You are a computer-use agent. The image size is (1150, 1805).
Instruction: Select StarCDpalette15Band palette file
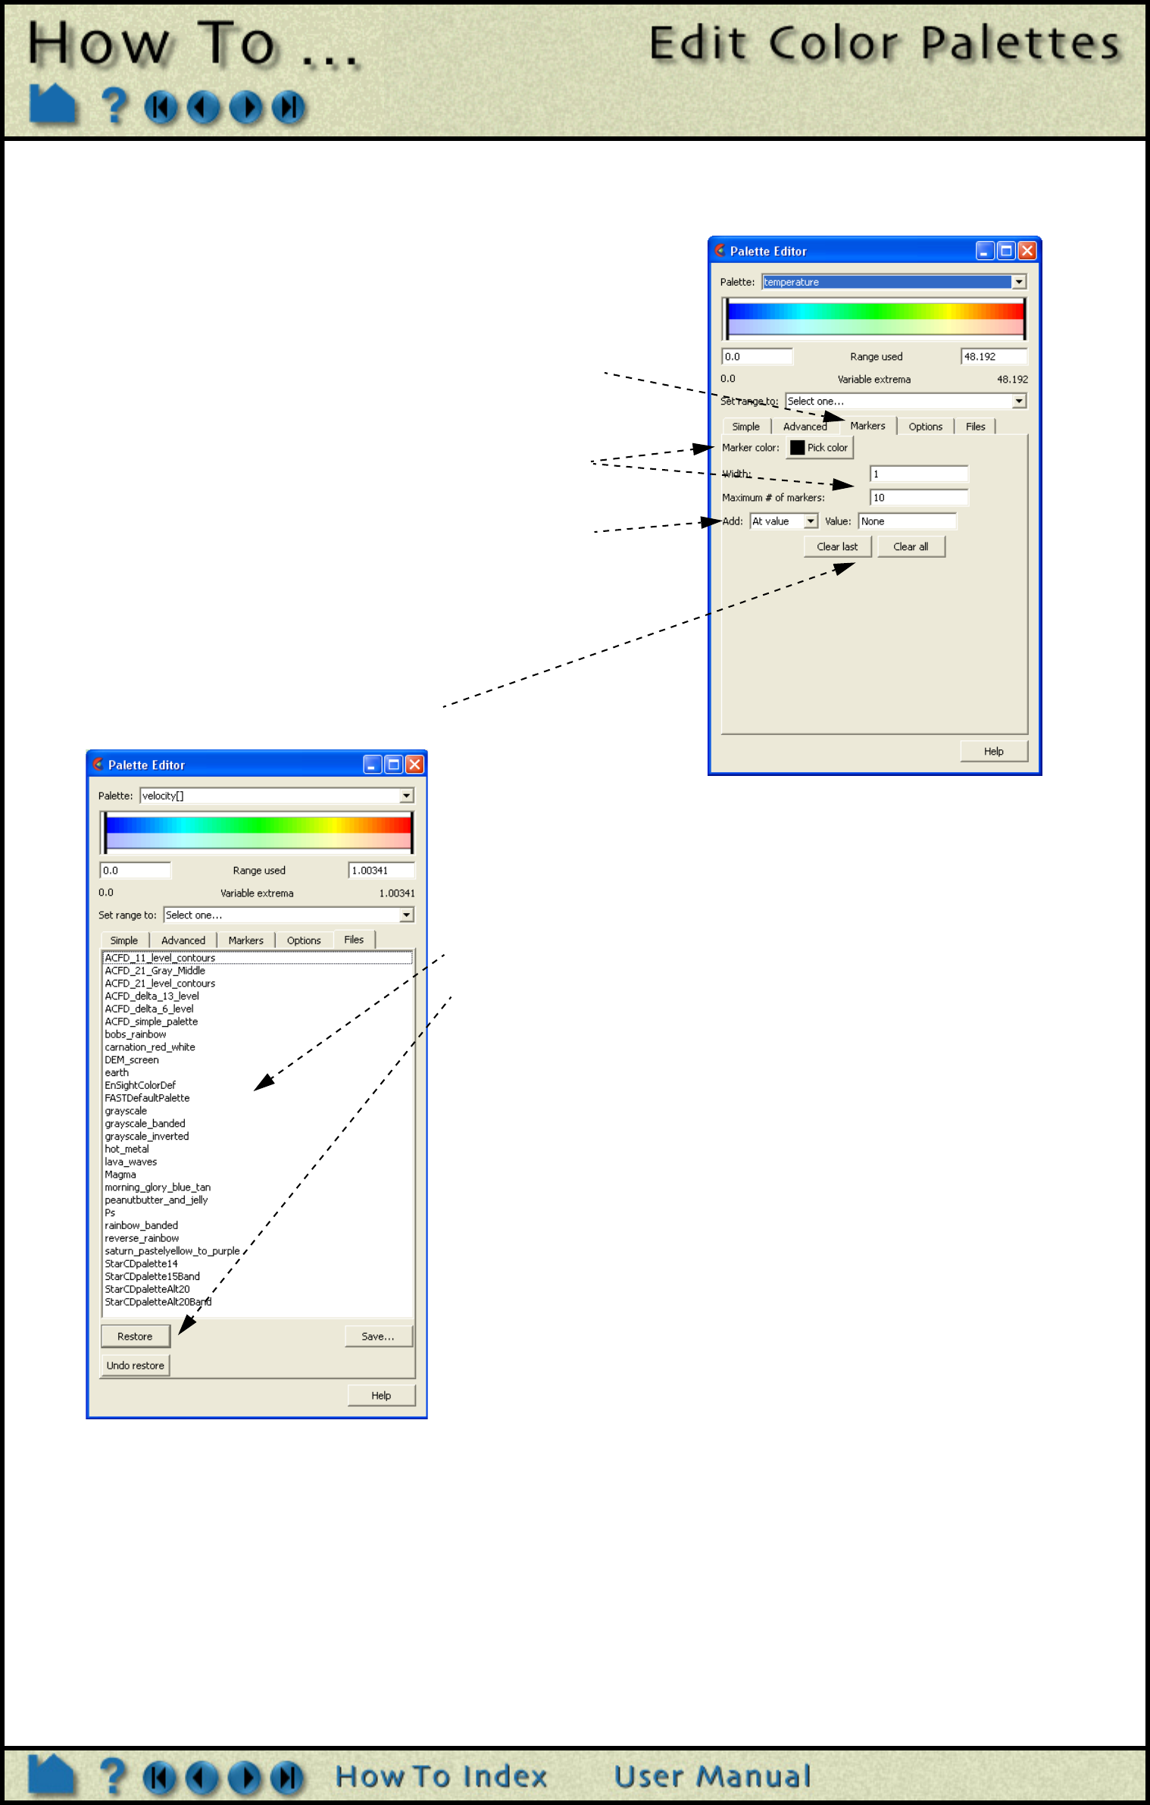pyautogui.click(x=258, y=1276)
